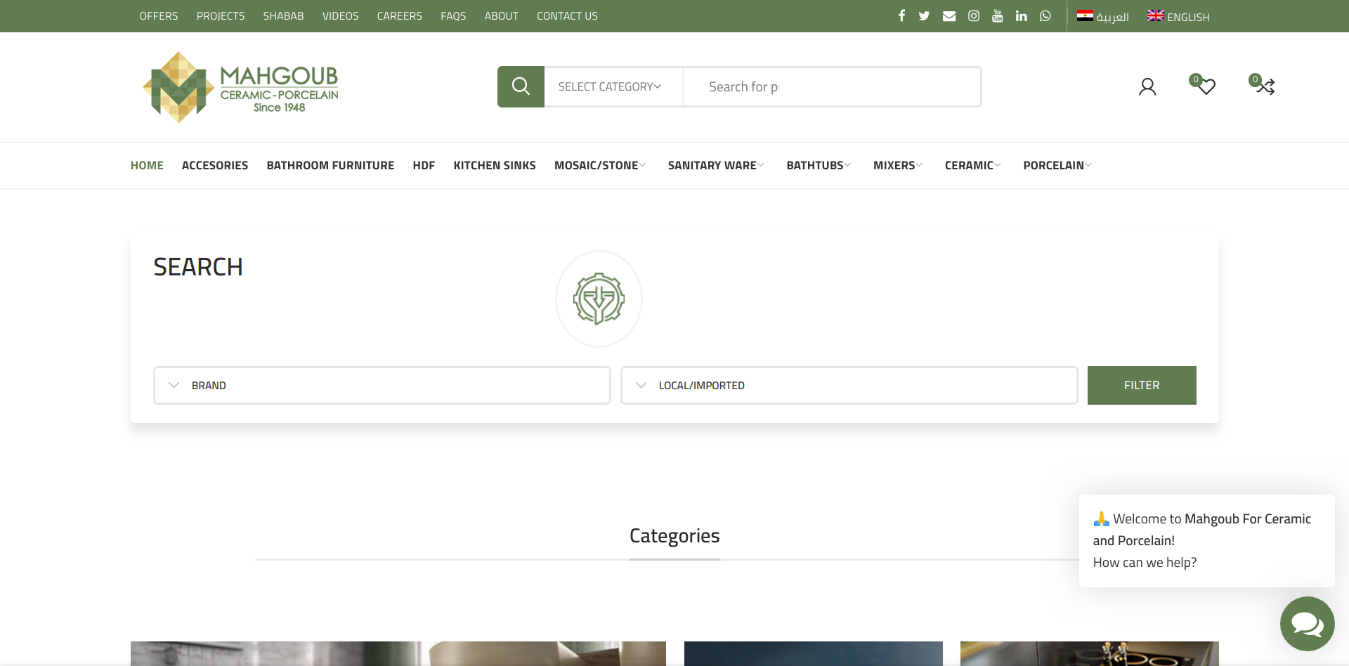
Task: Open the Offers link
Action: click(x=159, y=15)
